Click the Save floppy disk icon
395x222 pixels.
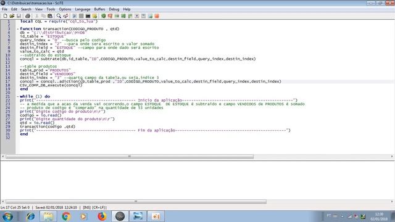19,16
